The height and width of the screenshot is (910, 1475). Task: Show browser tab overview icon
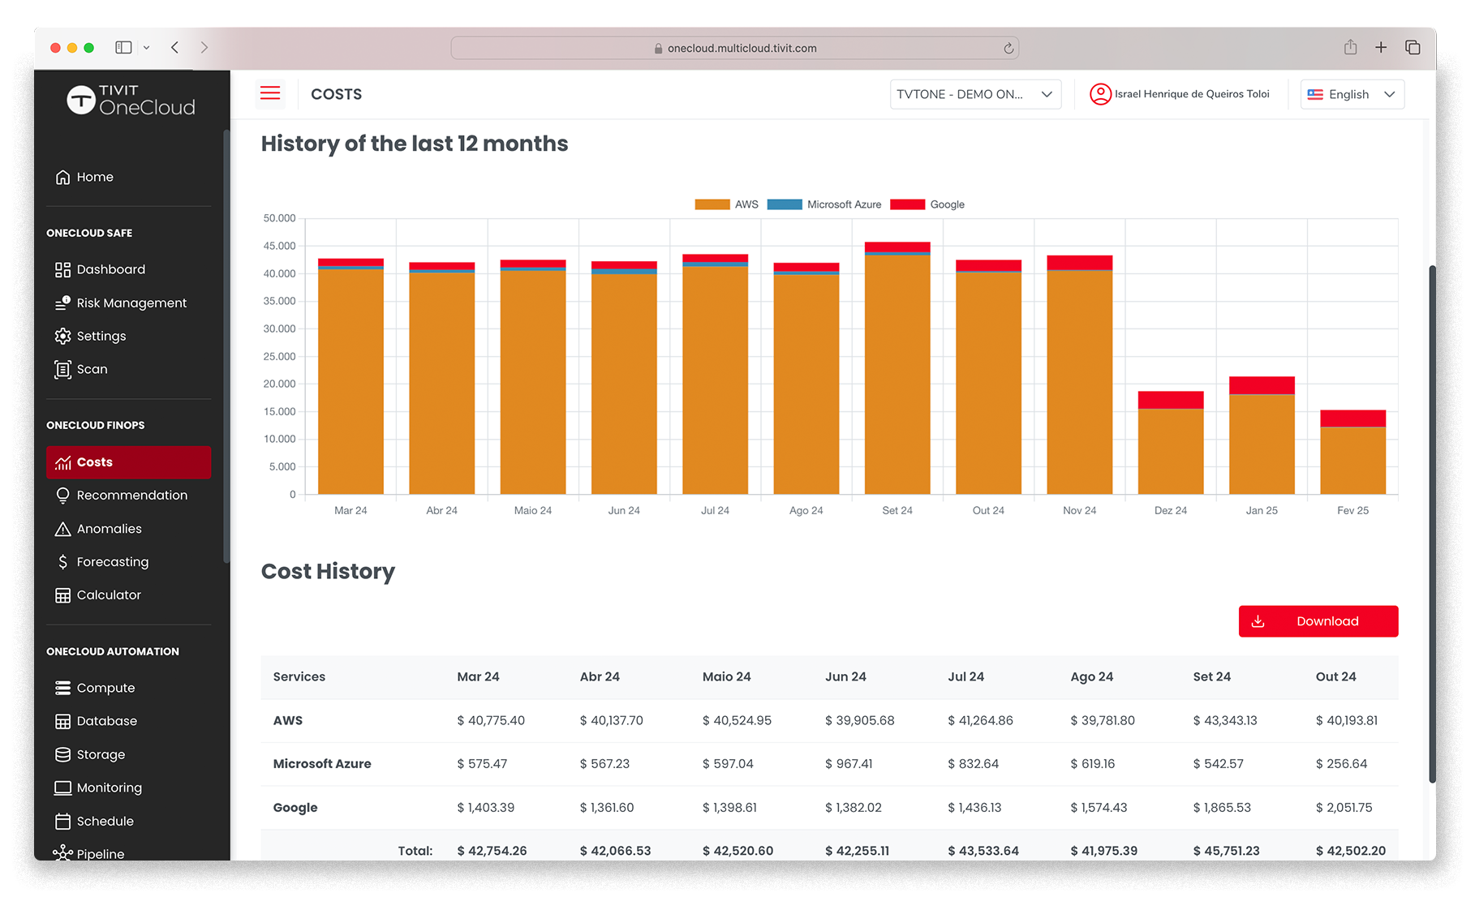(x=1413, y=47)
